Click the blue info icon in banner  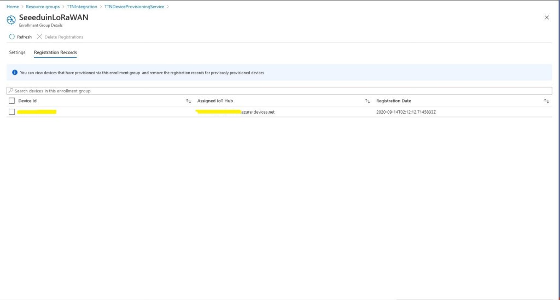[15, 72]
